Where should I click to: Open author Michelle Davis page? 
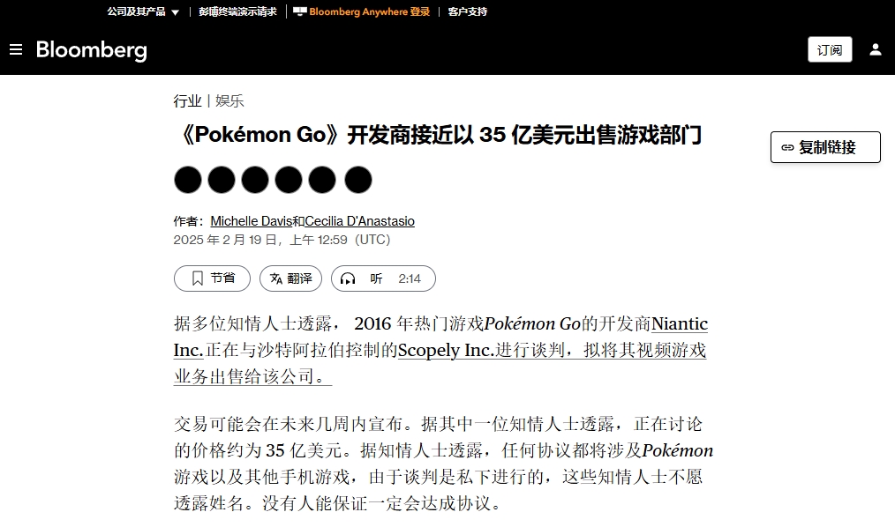point(252,221)
